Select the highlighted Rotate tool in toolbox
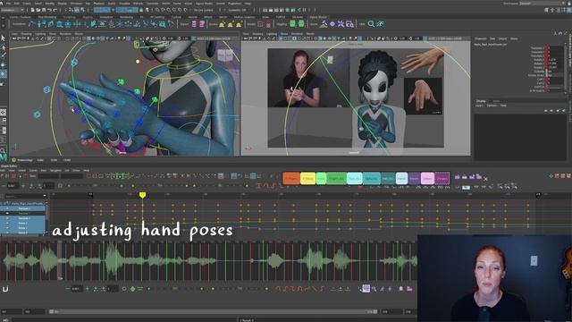 (x=3, y=73)
